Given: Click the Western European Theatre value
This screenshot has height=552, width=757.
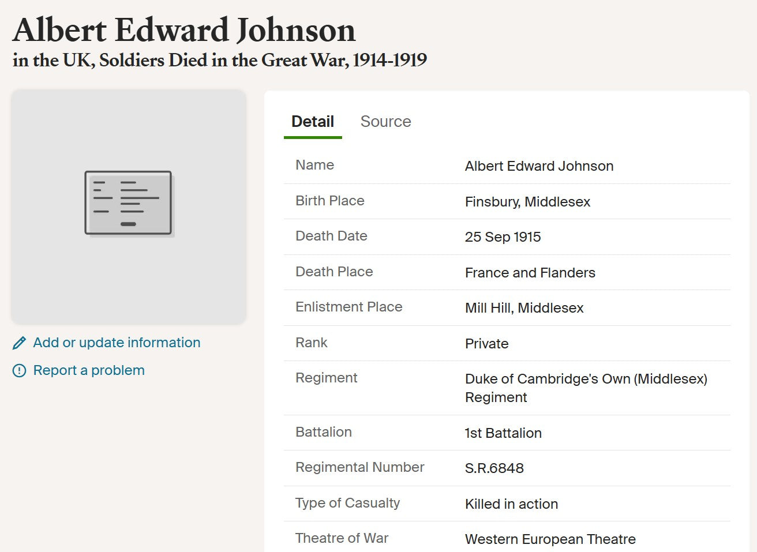Looking at the screenshot, I should pos(550,539).
